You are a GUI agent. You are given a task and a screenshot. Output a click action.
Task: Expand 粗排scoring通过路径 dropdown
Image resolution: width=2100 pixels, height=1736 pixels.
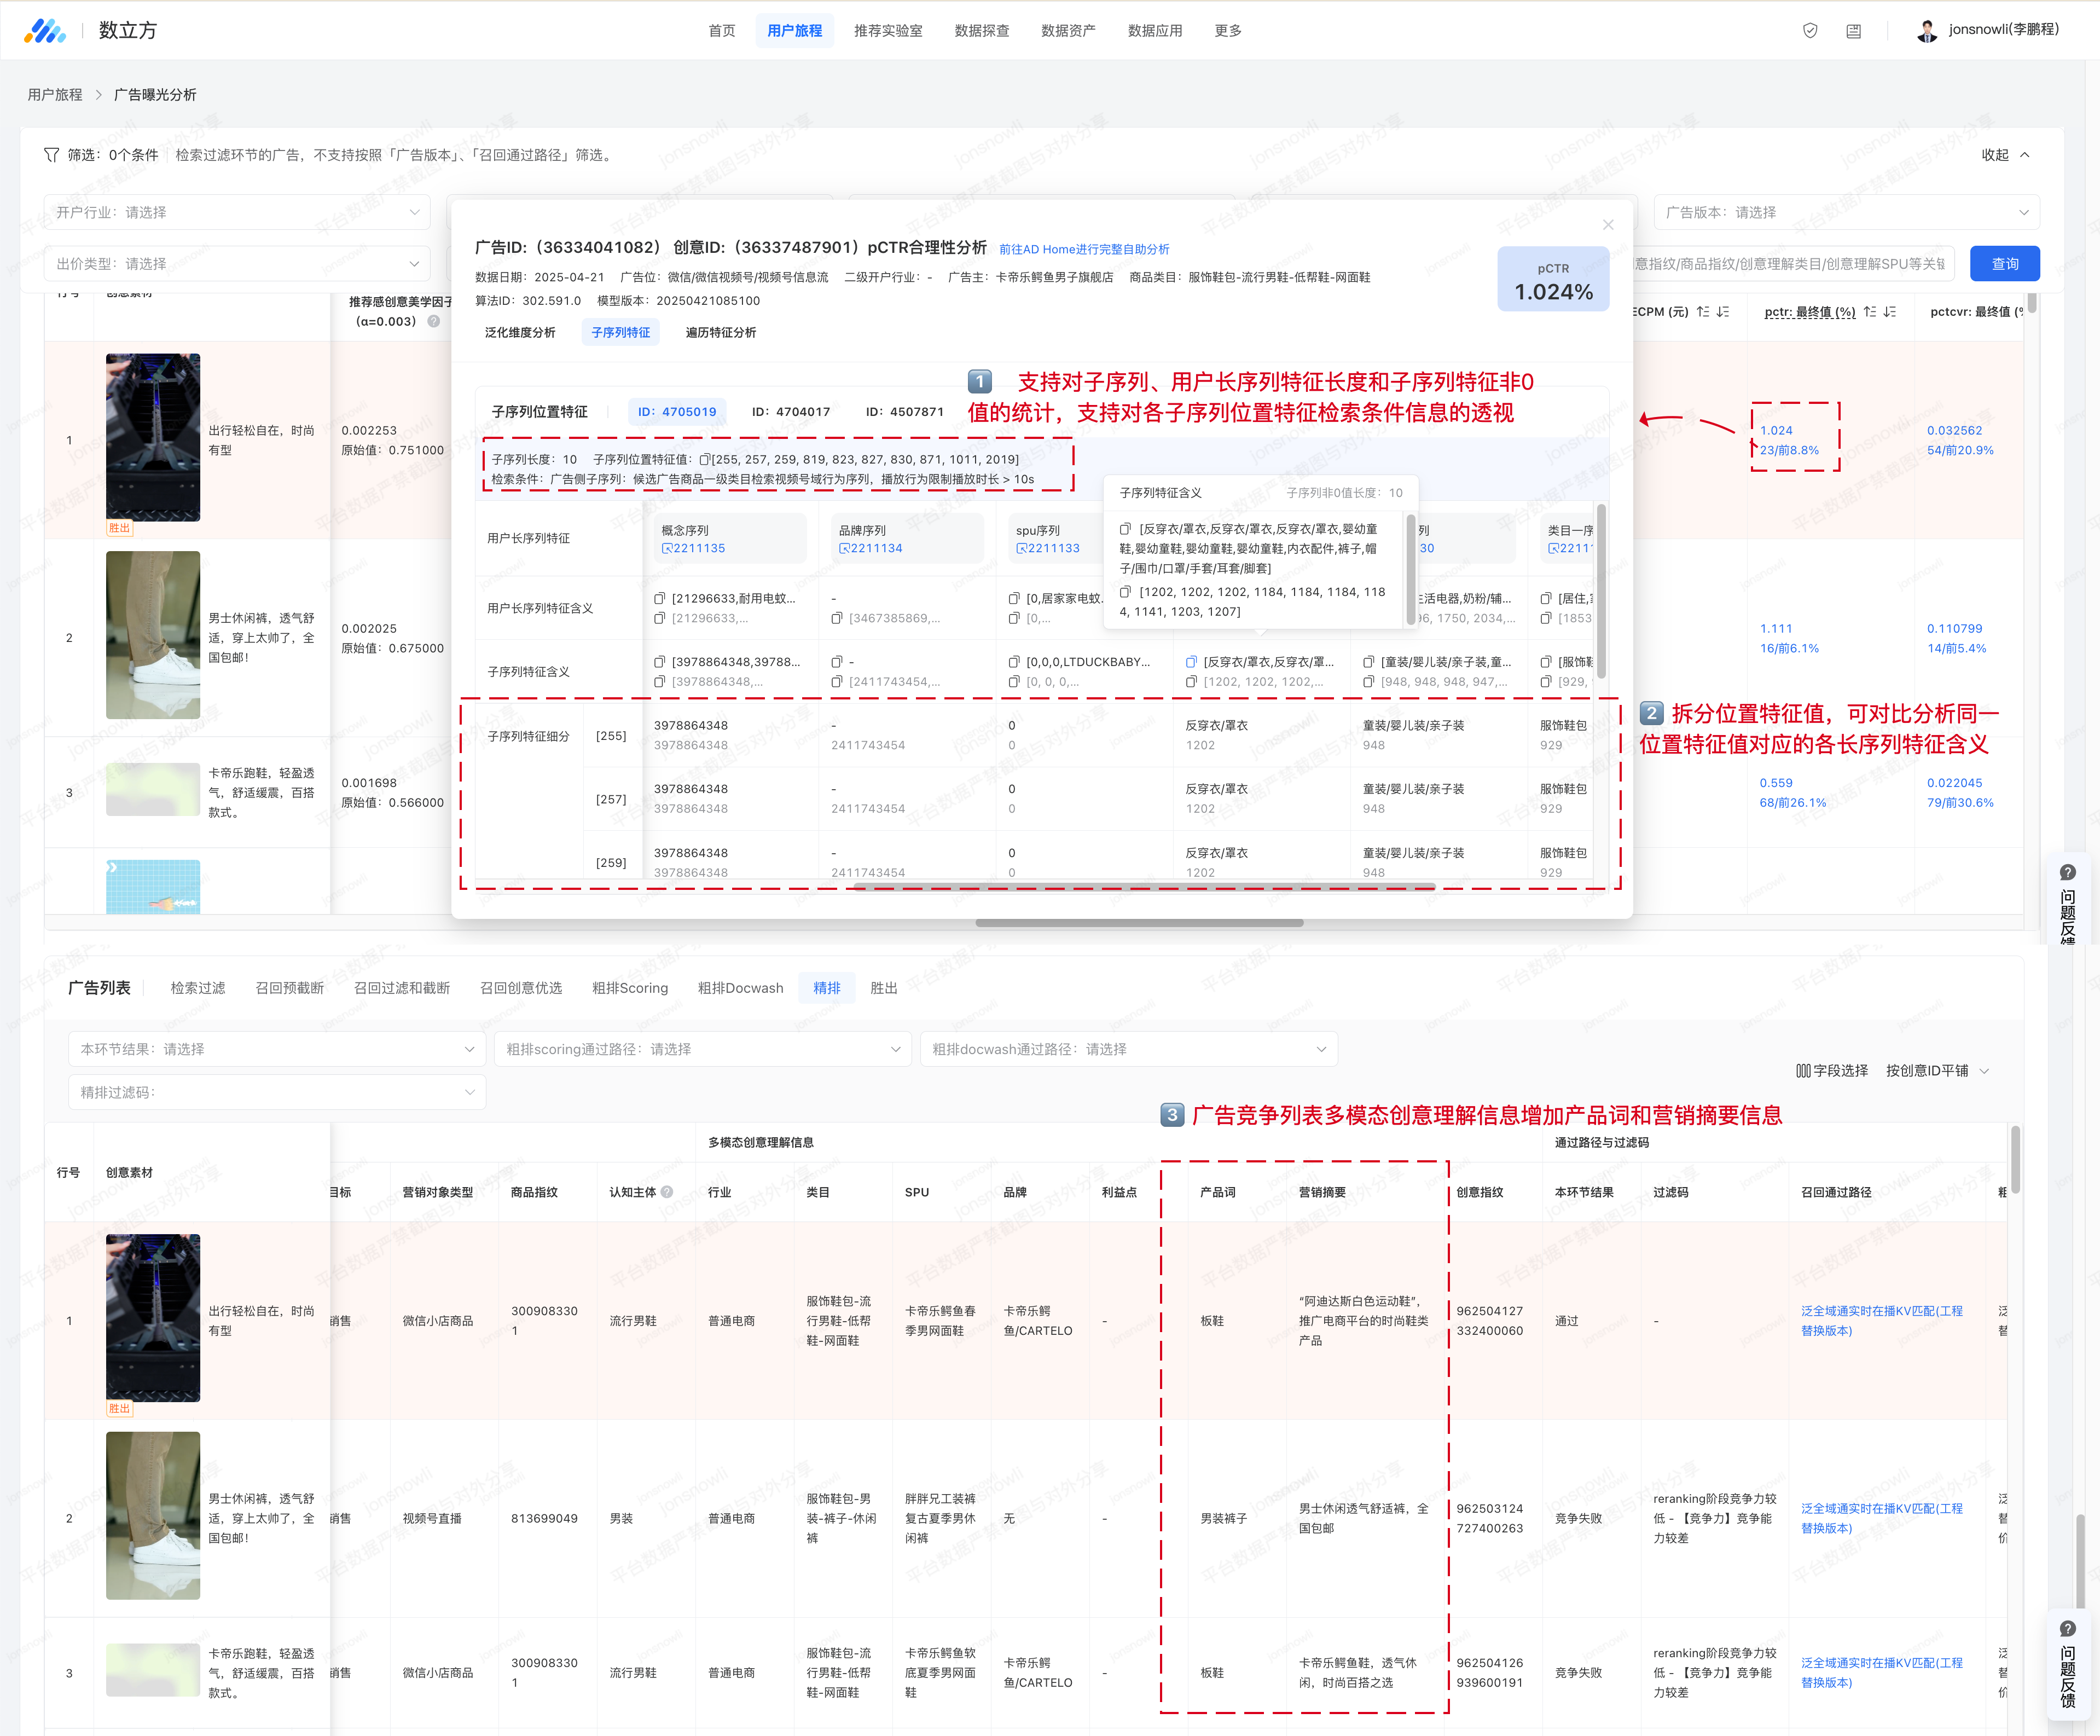coord(703,1049)
